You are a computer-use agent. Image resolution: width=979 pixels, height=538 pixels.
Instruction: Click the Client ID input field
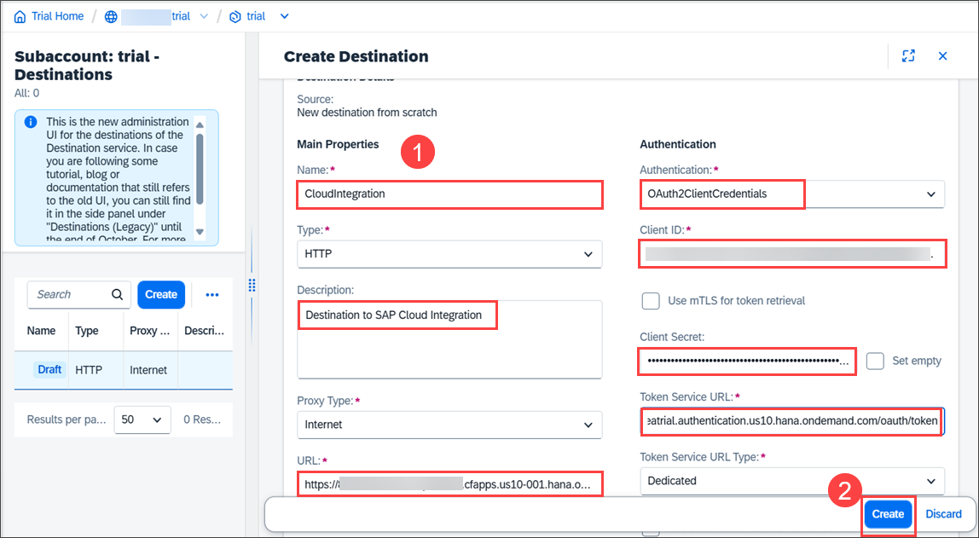[792, 254]
